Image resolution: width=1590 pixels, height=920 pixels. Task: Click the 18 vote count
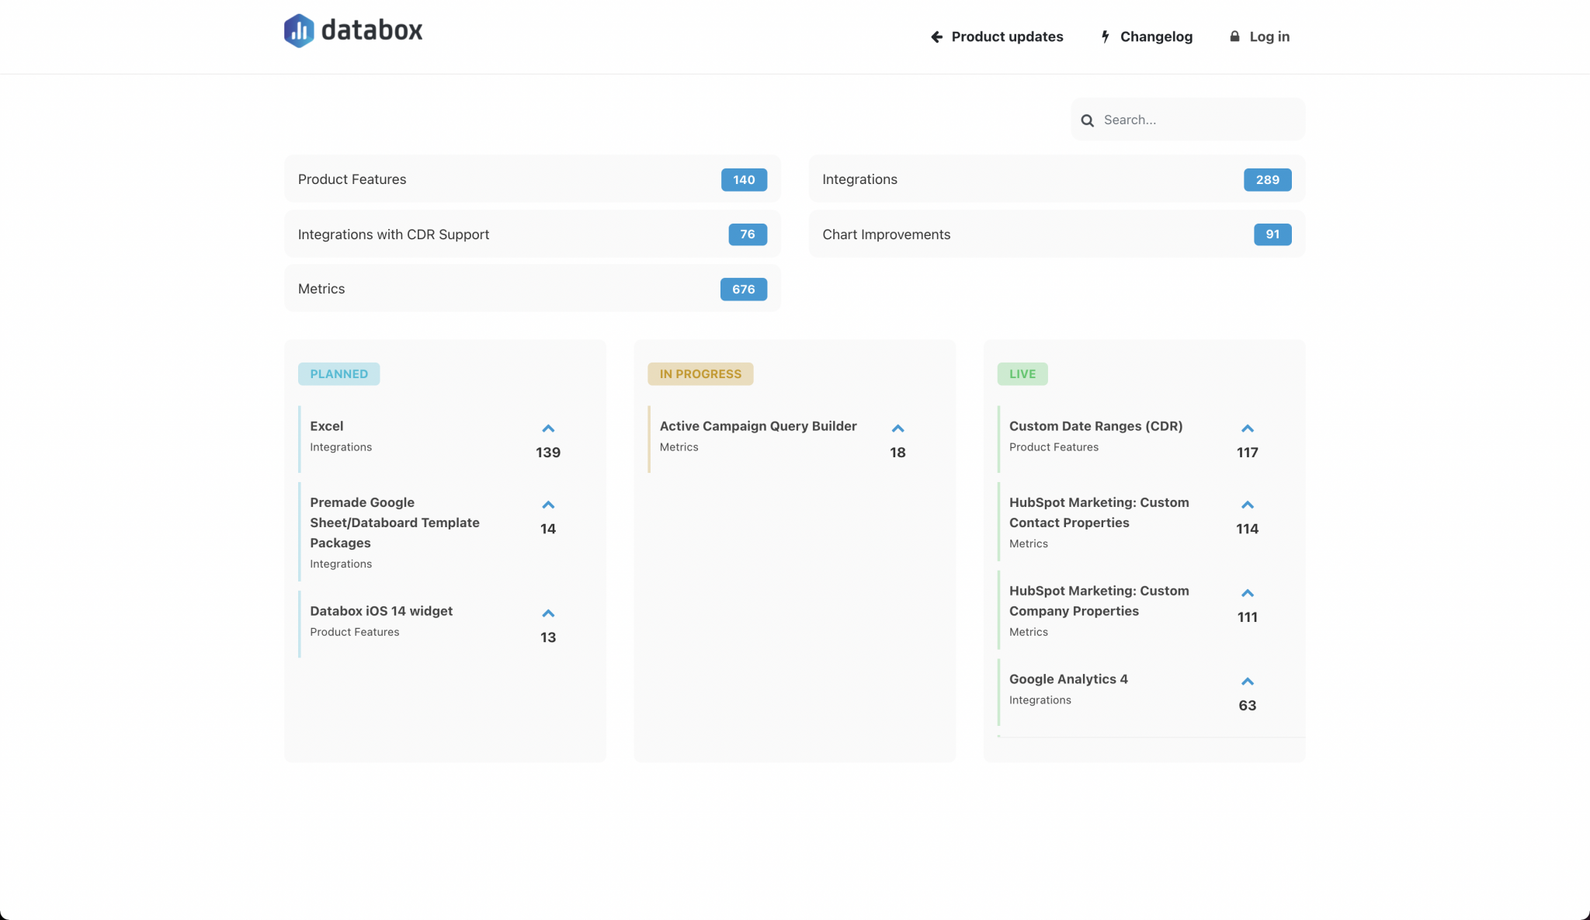click(x=898, y=453)
